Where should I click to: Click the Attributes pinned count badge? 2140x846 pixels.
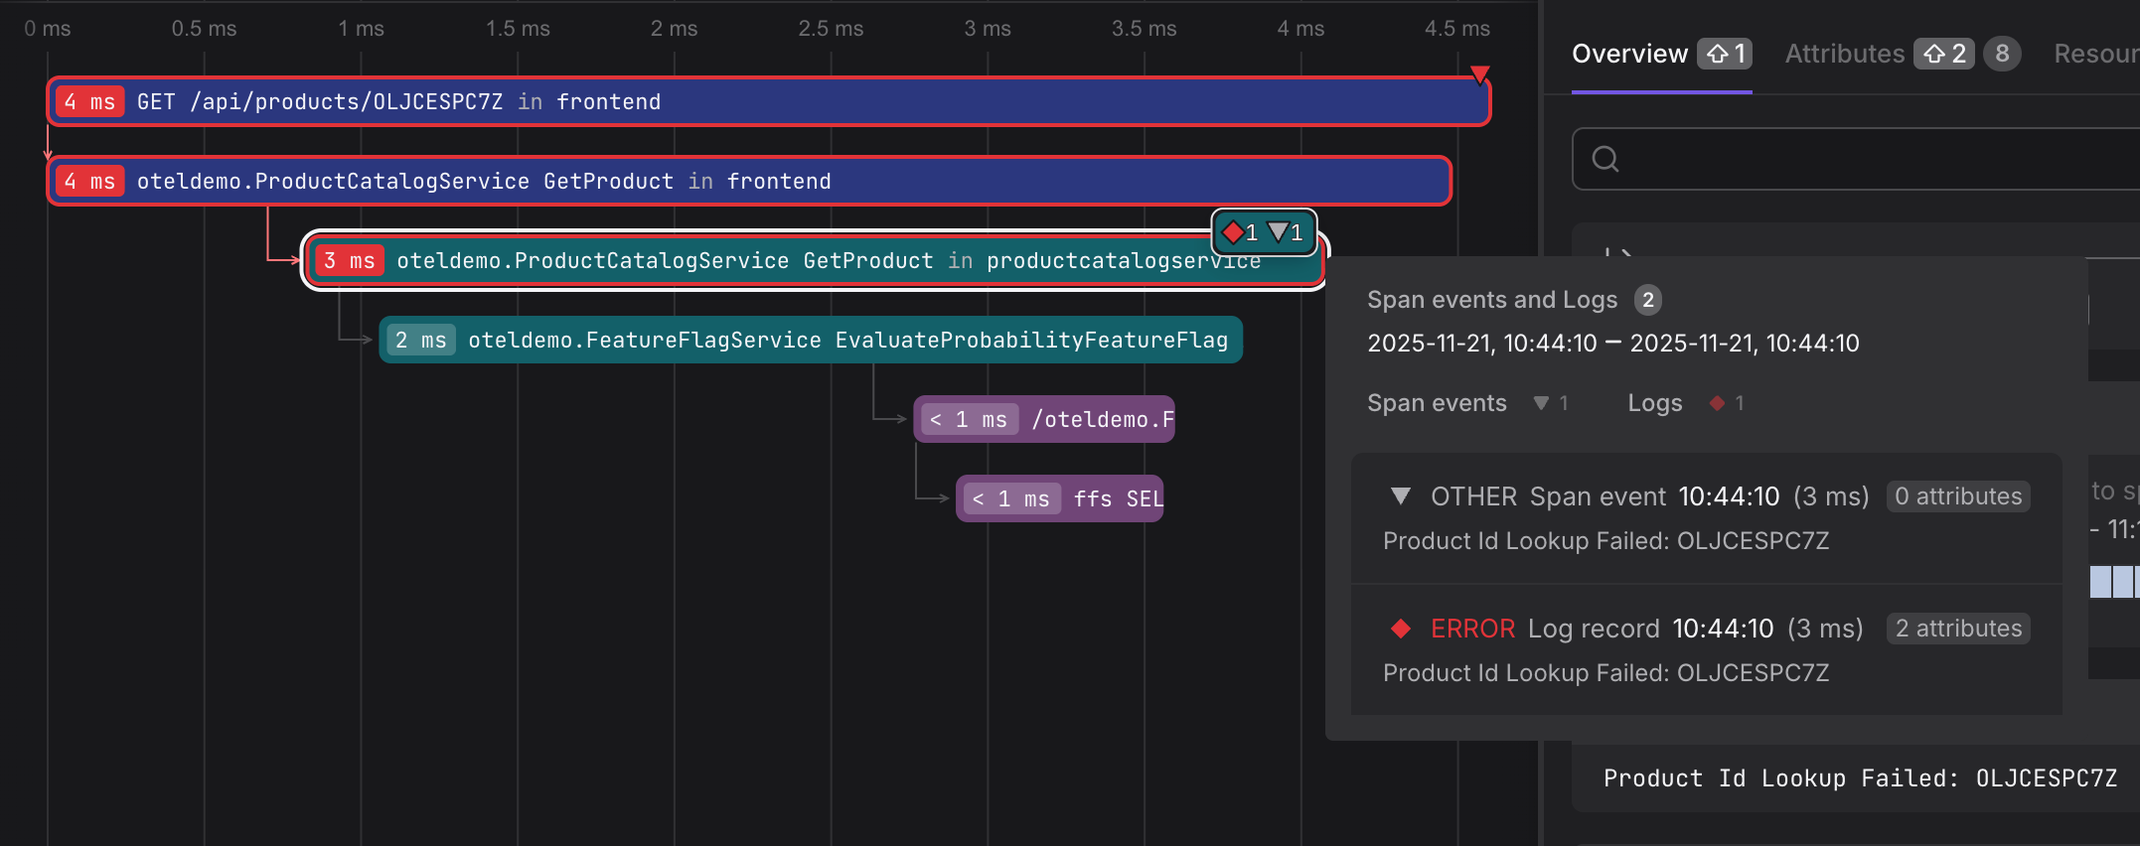(1944, 54)
